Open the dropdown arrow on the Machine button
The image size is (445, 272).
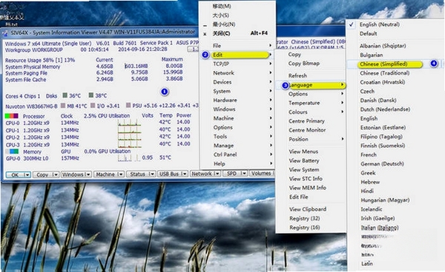121,174
